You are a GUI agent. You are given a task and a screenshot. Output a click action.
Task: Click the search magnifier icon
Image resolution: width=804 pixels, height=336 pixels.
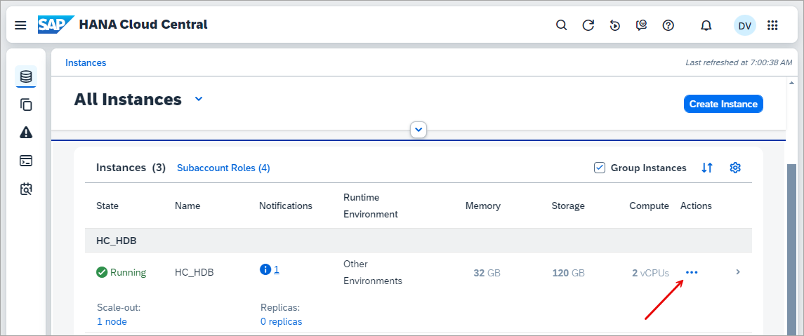[562, 25]
